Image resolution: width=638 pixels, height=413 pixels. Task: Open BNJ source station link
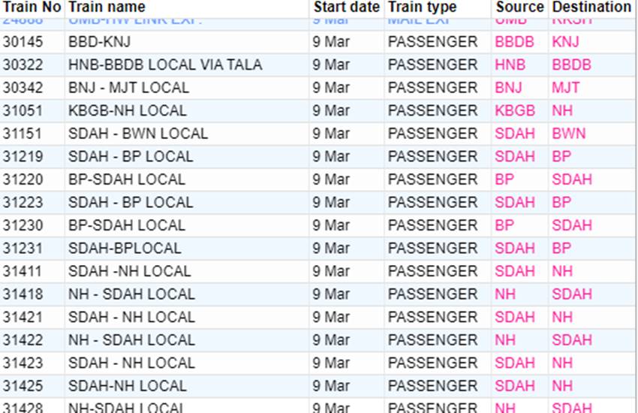click(508, 88)
